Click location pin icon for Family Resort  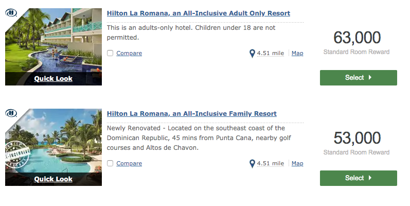click(252, 164)
